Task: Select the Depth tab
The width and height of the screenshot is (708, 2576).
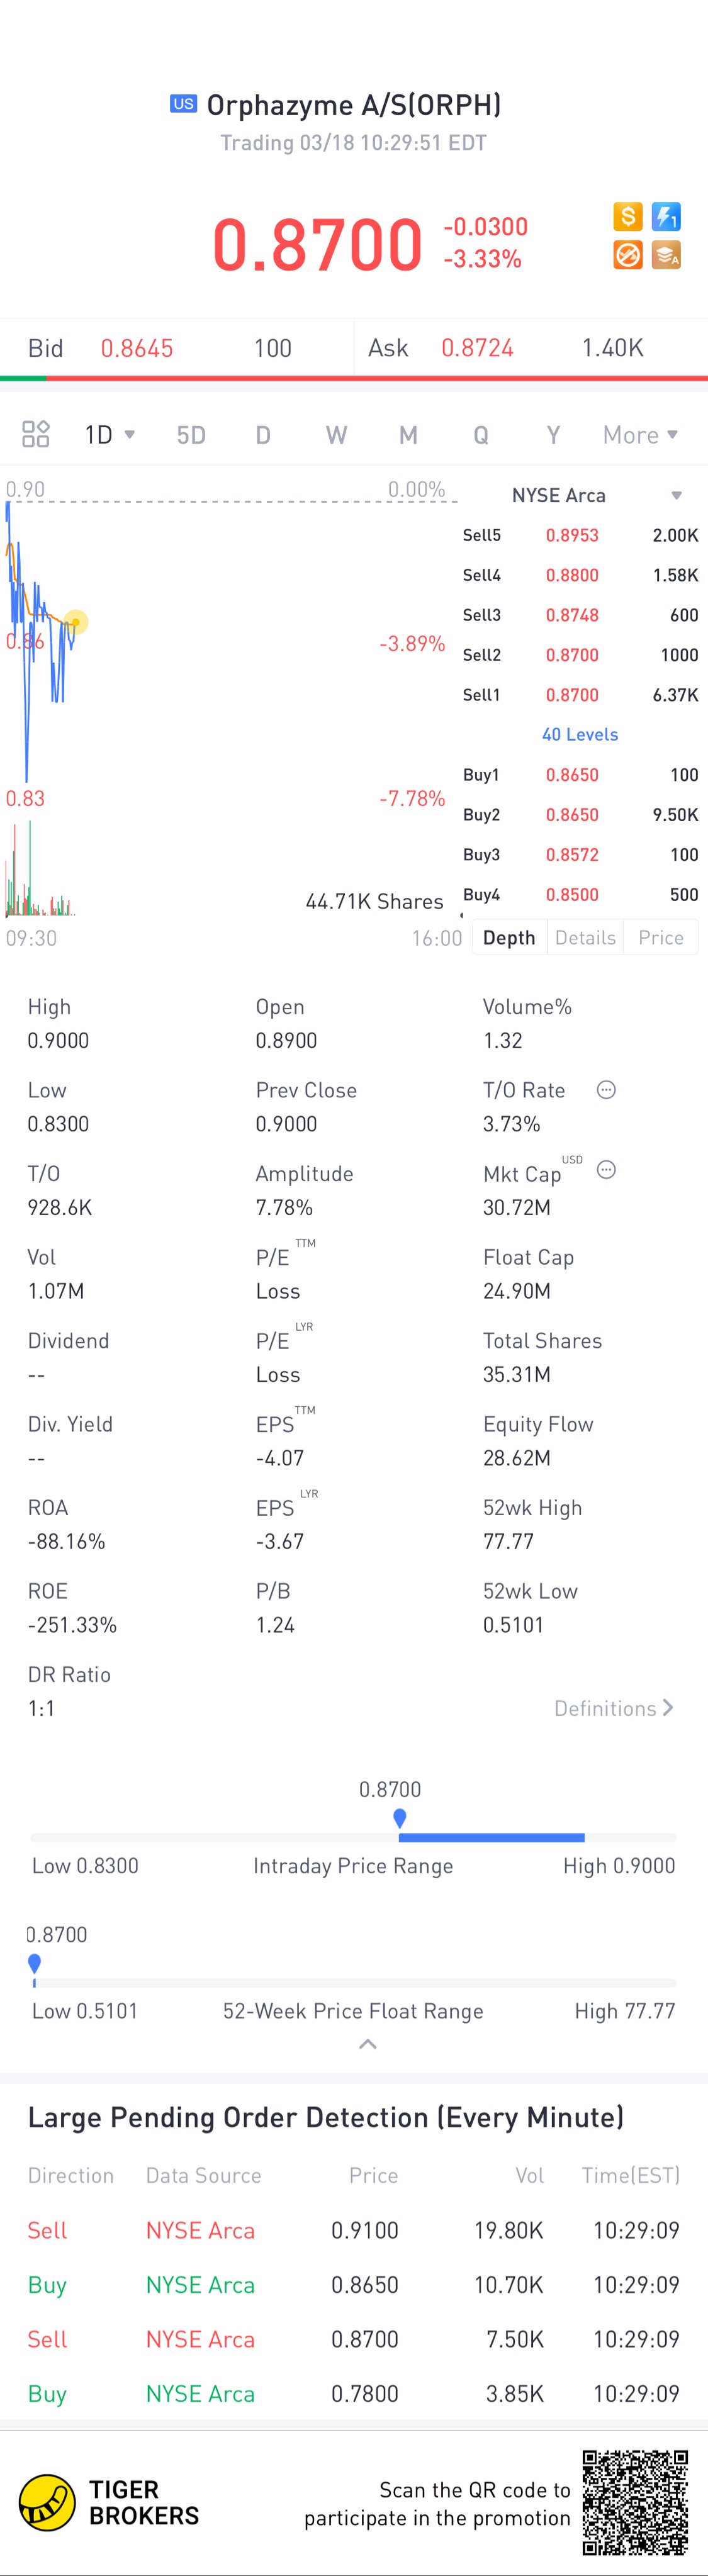Action: (509, 938)
